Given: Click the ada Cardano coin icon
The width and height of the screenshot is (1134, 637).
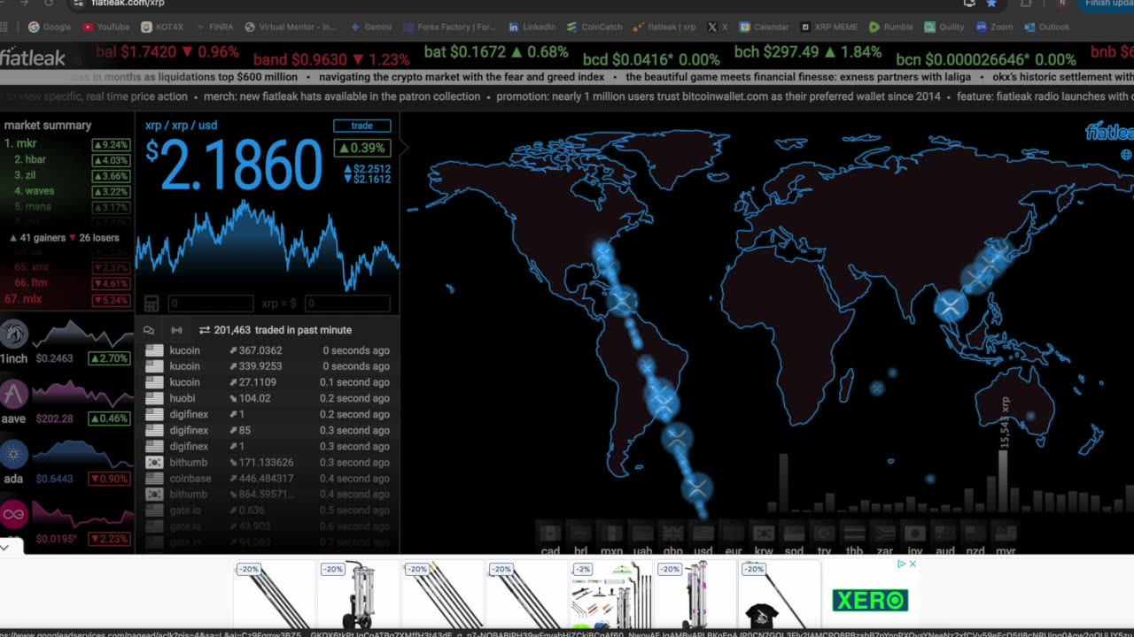Looking at the screenshot, I should [x=13, y=454].
